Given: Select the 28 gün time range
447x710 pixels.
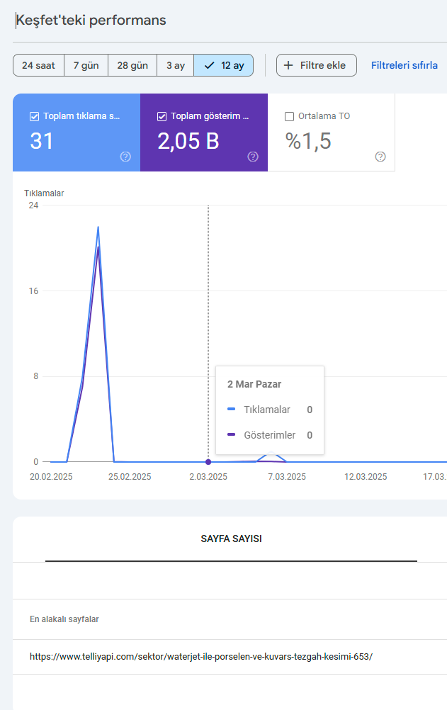Looking at the screenshot, I should click(132, 65).
